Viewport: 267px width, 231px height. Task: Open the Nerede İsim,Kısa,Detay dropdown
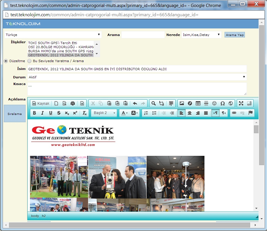202,35
